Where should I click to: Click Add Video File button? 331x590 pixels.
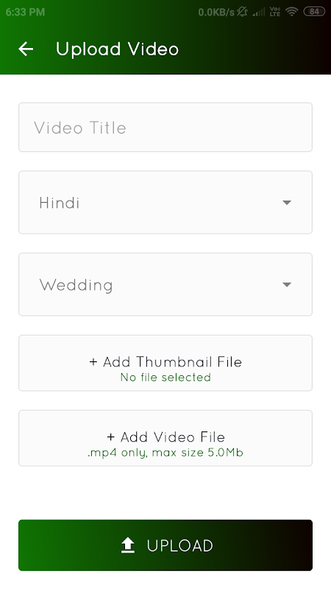pyautogui.click(x=165, y=438)
